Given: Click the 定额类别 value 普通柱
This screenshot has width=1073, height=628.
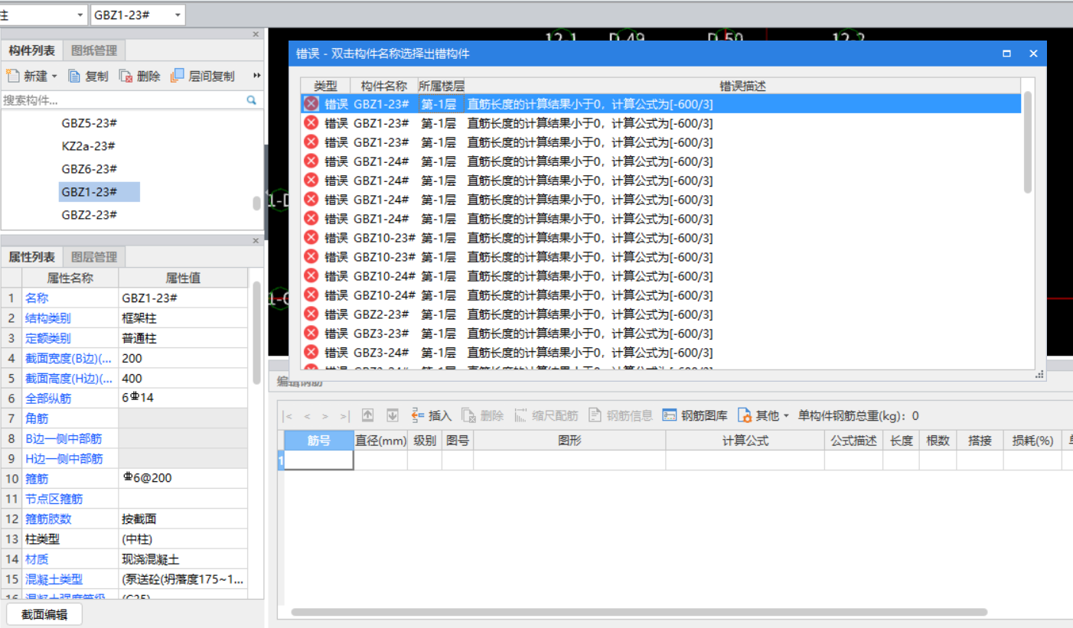Looking at the screenshot, I should (183, 338).
